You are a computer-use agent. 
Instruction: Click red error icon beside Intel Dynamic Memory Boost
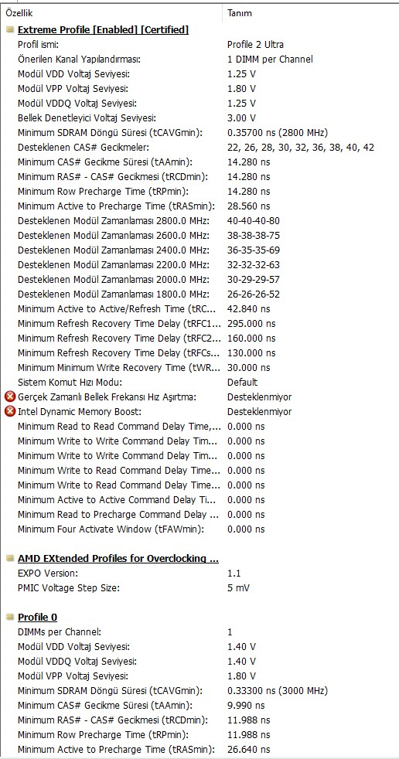(x=10, y=412)
